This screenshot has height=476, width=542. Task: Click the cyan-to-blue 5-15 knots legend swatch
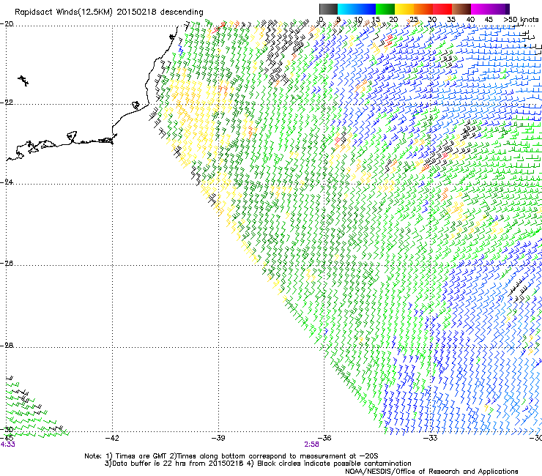click(x=357, y=9)
